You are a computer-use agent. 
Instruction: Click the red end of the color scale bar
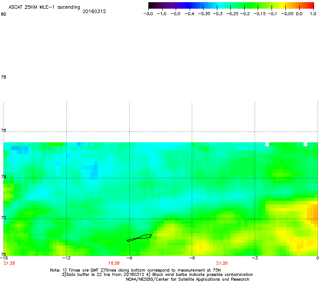(311, 6)
